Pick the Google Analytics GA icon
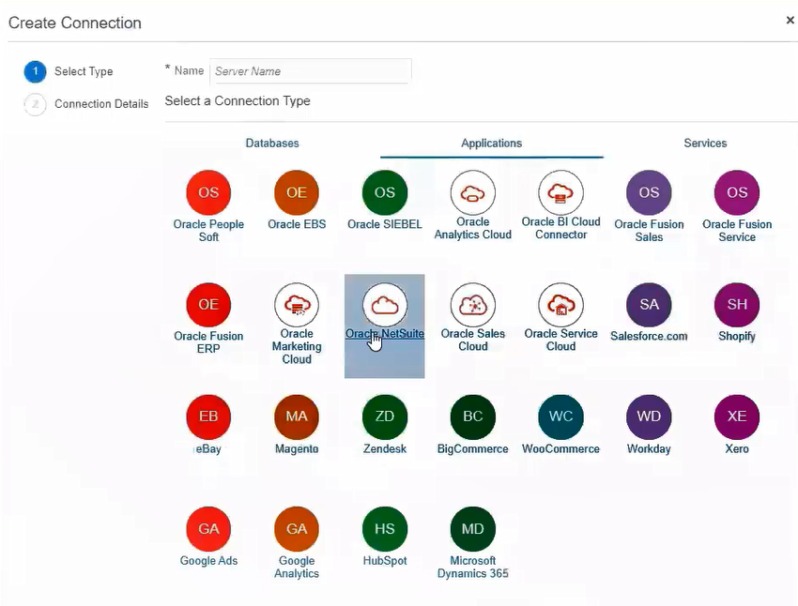Screen dimensions: 798x606 [297, 529]
